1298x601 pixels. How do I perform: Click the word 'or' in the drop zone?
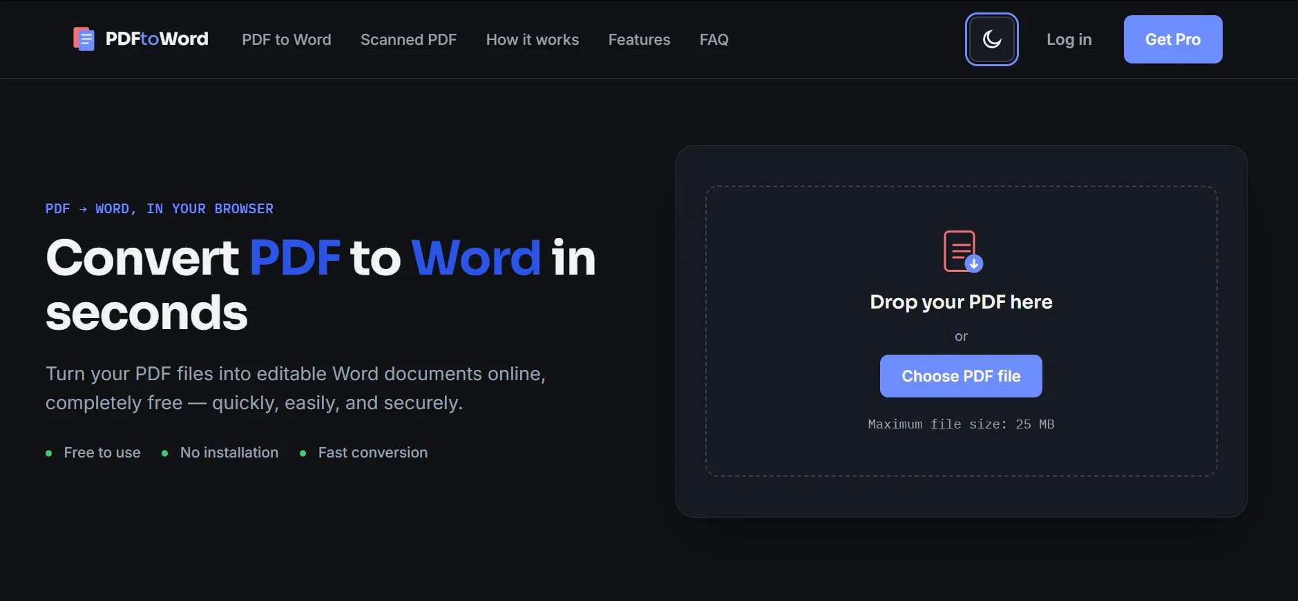(x=961, y=337)
